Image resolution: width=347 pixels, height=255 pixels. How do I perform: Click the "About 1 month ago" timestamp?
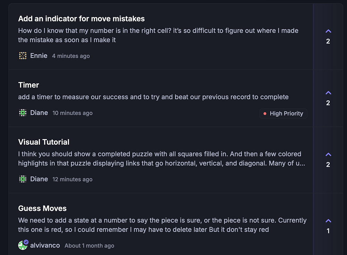point(89,246)
